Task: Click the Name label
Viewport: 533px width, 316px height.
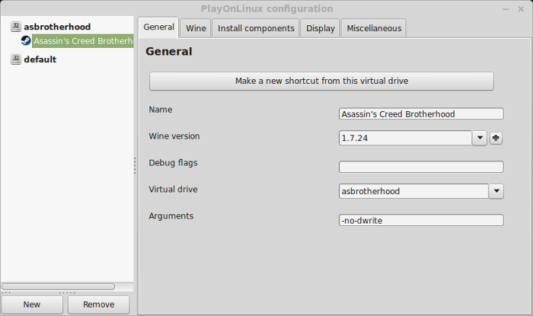Action: (x=161, y=110)
